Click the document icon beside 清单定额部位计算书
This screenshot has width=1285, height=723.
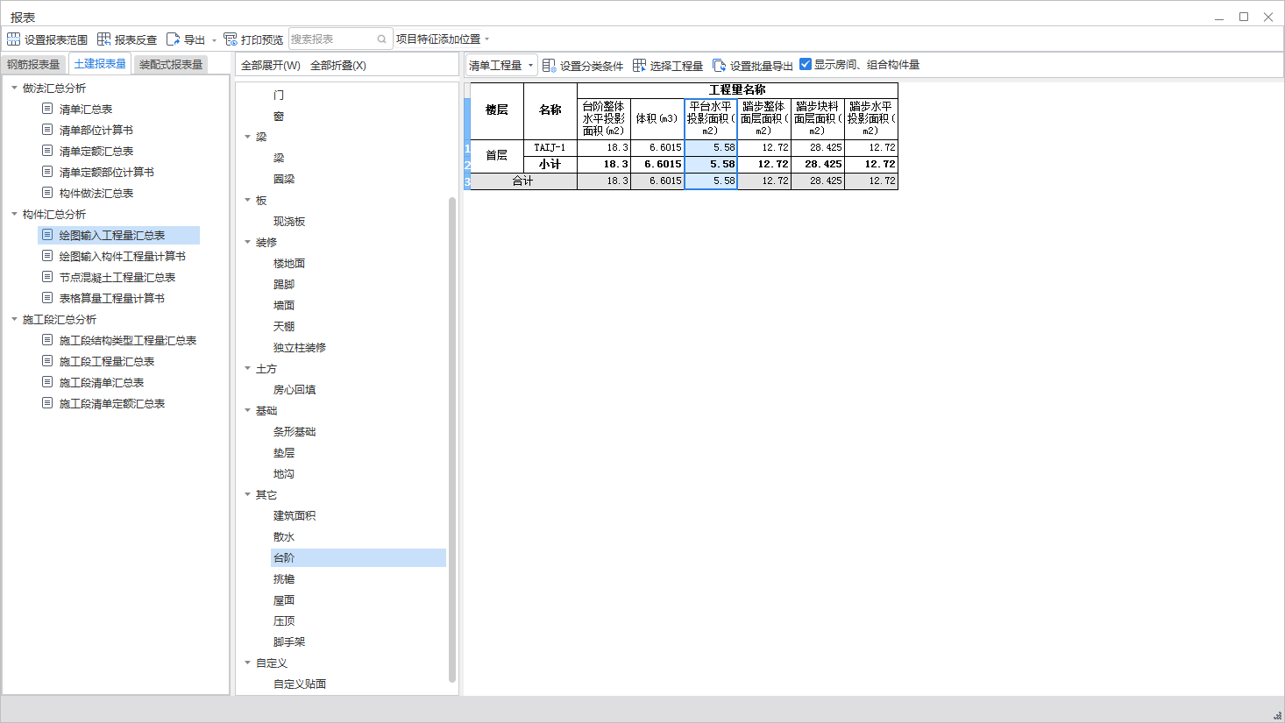48,172
